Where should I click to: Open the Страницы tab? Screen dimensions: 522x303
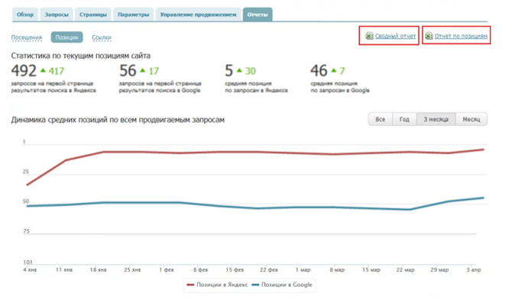click(93, 15)
